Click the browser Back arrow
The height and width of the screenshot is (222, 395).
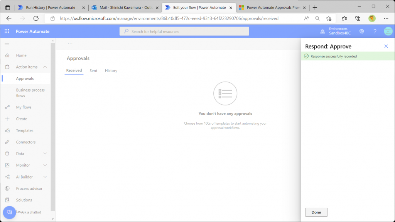pyautogui.click(x=9, y=18)
